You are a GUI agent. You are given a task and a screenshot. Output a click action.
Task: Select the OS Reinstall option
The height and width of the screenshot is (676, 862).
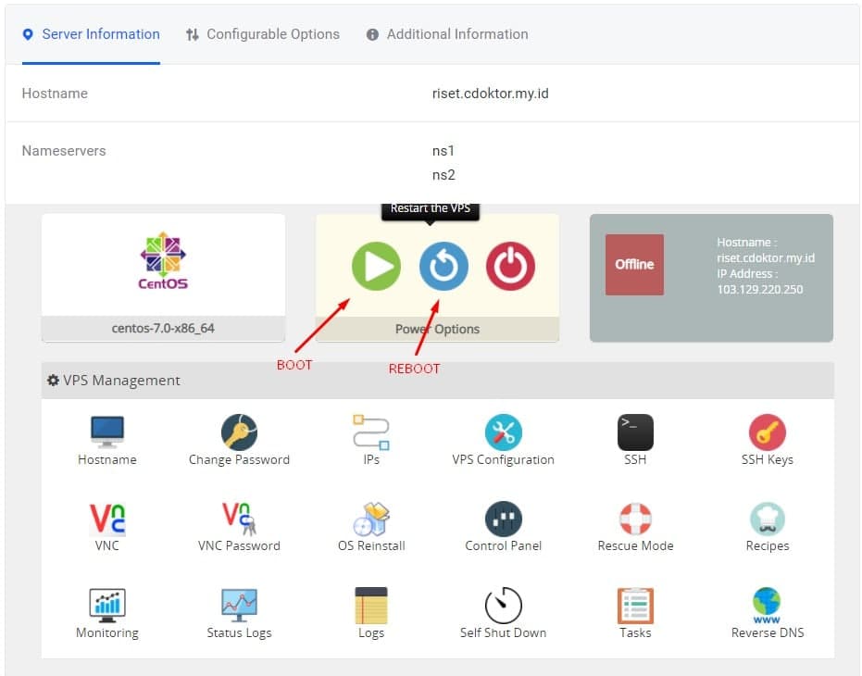[371, 520]
